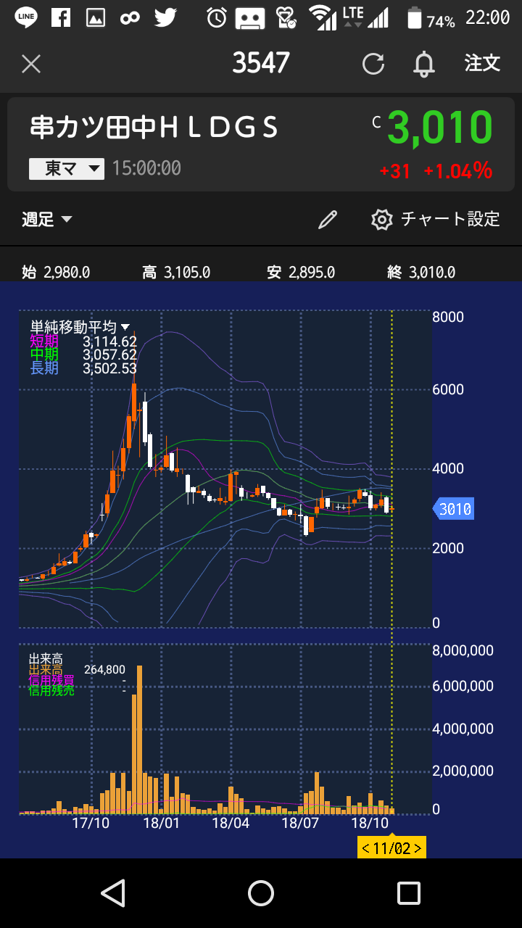Open the 週足 timeframe dropdown

tap(47, 220)
